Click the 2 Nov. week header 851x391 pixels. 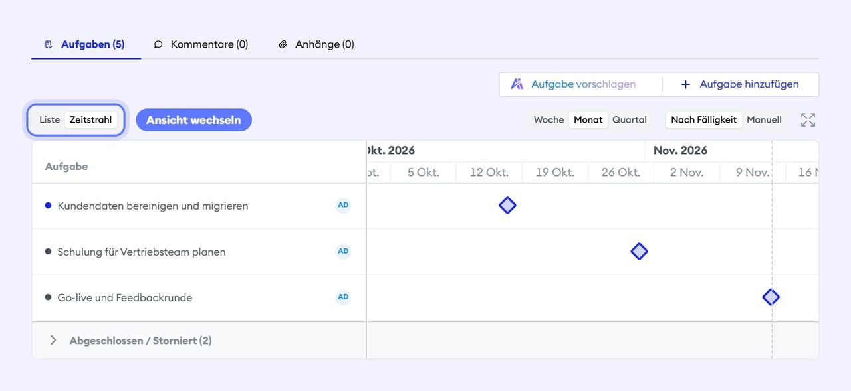coord(687,172)
